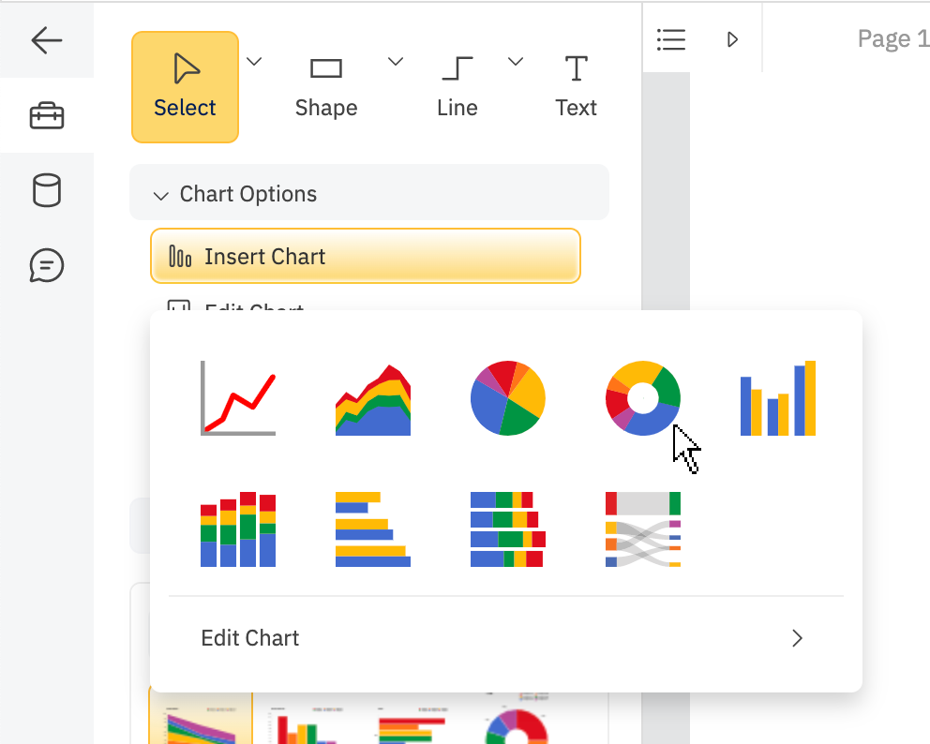
Task: Enable the Select tool
Action: point(185,87)
